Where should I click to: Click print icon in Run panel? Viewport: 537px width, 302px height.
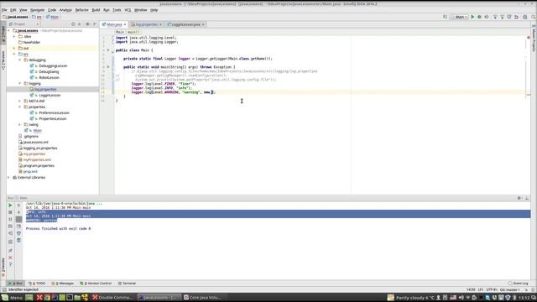pyautogui.click(x=18, y=233)
